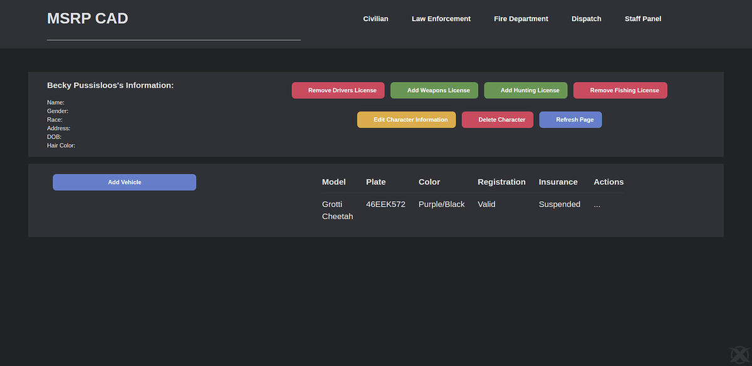Remove the drivers license
The image size is (752, 366).
click(x=338, y=90)
